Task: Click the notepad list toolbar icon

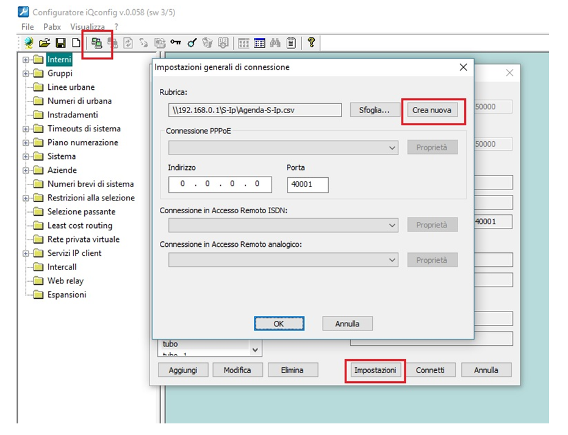Action: pyautogui.click(x=291, y=43)
